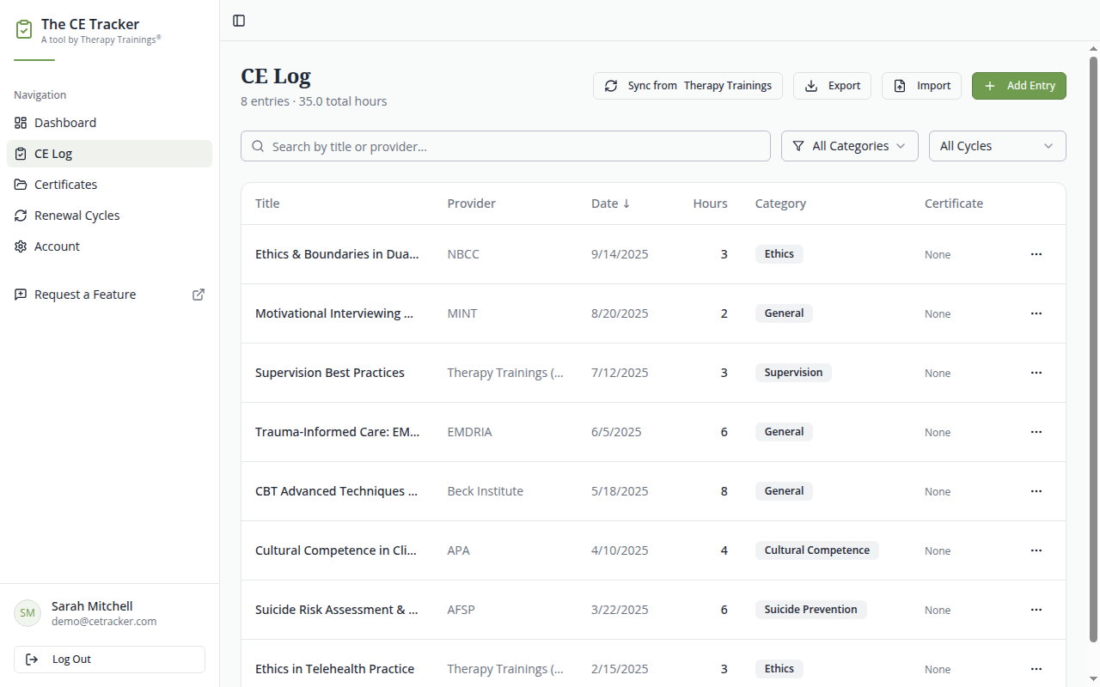
Task: Open row menu for Ethics in Telehealth Practice
Action: pos(1036,669)
